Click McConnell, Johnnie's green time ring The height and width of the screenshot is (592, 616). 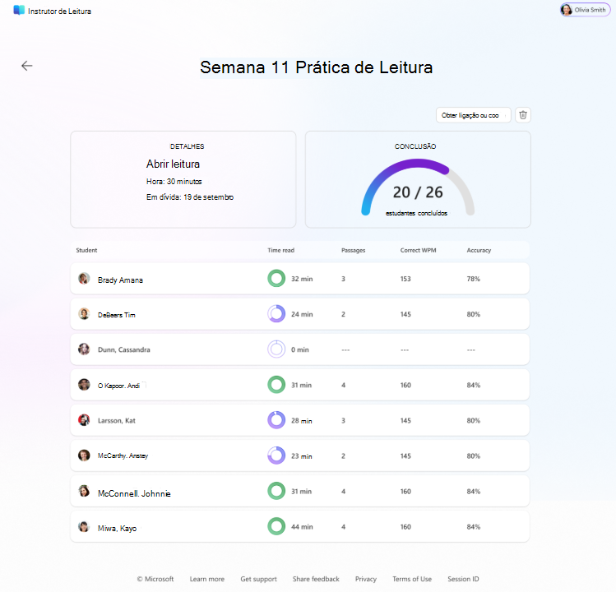pos(276,491)
